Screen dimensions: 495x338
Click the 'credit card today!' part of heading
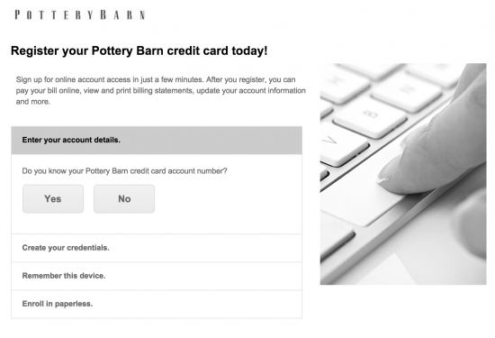click(x=217, y=50)
